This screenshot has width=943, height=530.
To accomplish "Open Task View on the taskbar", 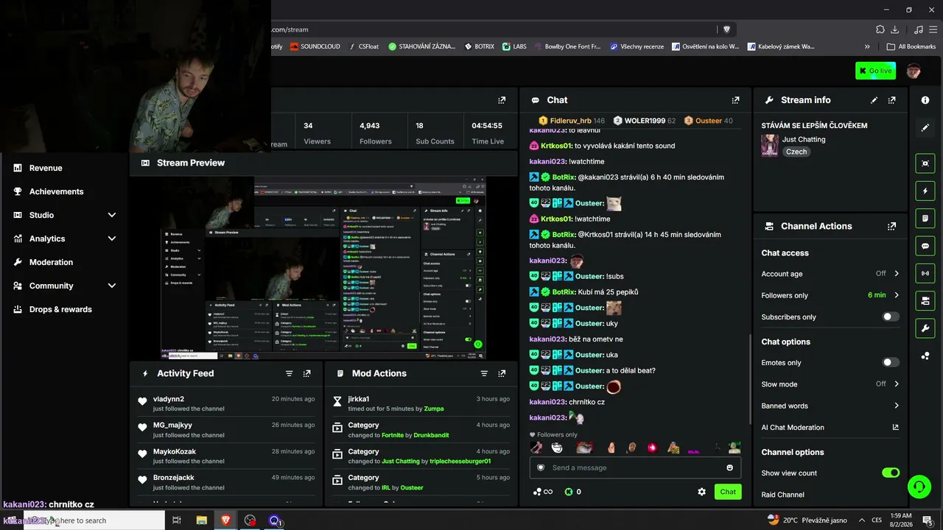I will [177, 520].
